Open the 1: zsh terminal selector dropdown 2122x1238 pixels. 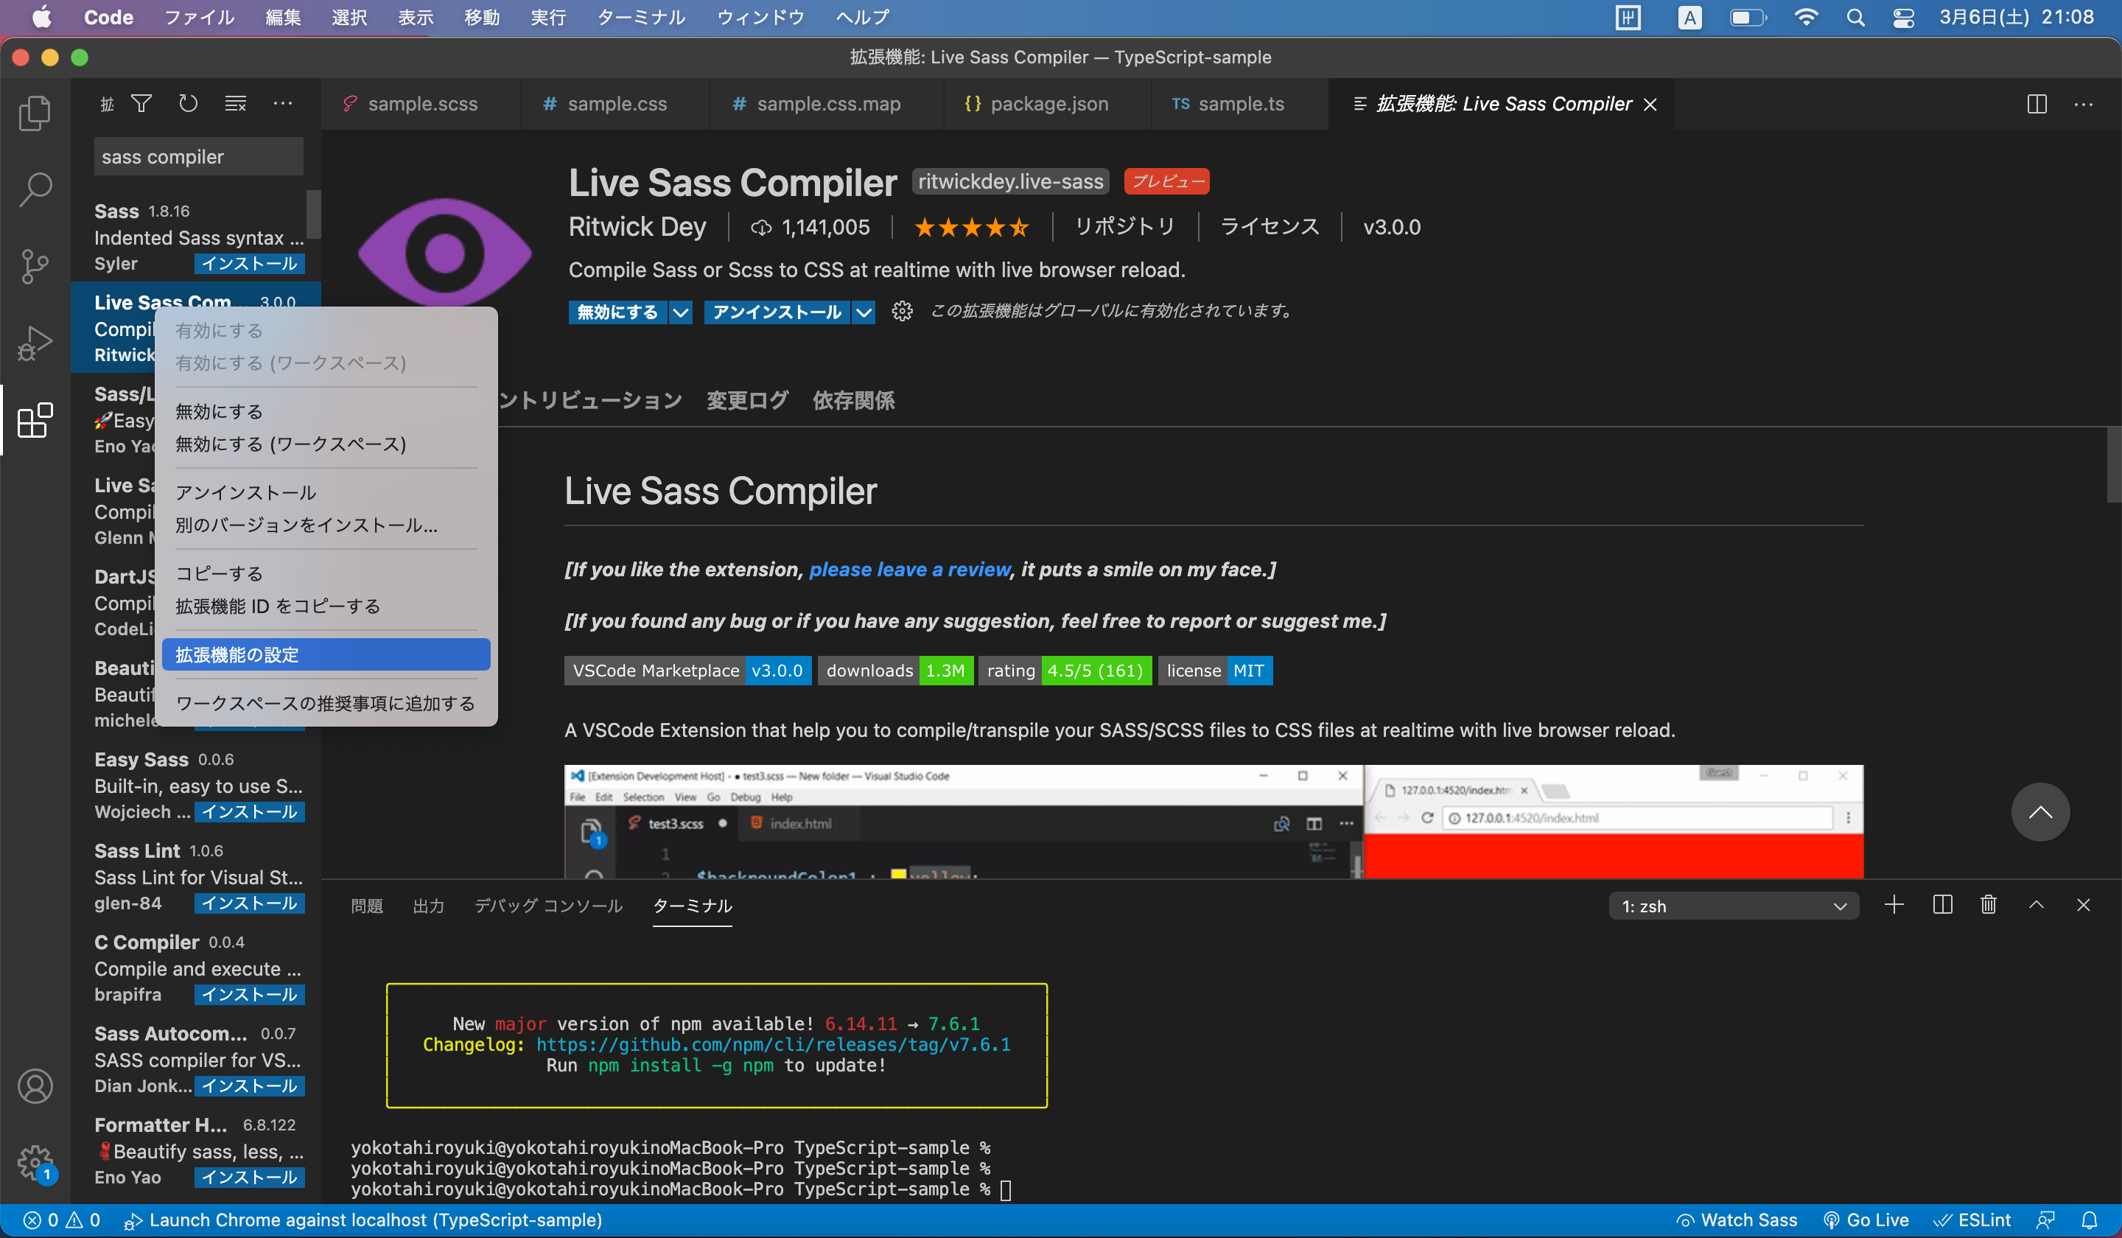[x=1733, y=906]
